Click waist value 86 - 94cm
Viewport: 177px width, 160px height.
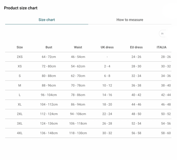pos(78,104)
